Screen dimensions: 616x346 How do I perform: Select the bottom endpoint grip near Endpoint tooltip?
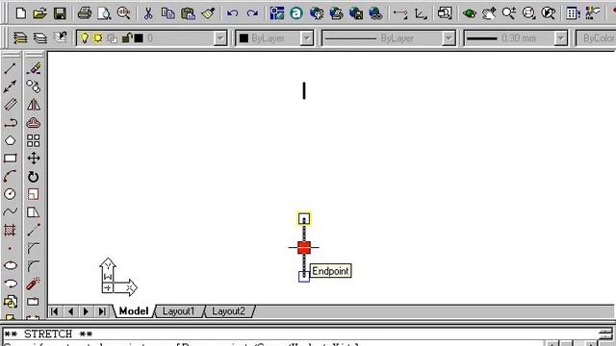pos(304,276)
